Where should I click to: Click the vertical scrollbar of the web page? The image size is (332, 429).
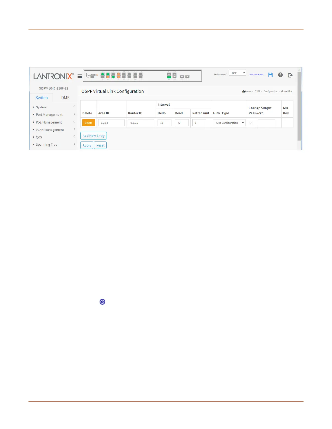299,106
